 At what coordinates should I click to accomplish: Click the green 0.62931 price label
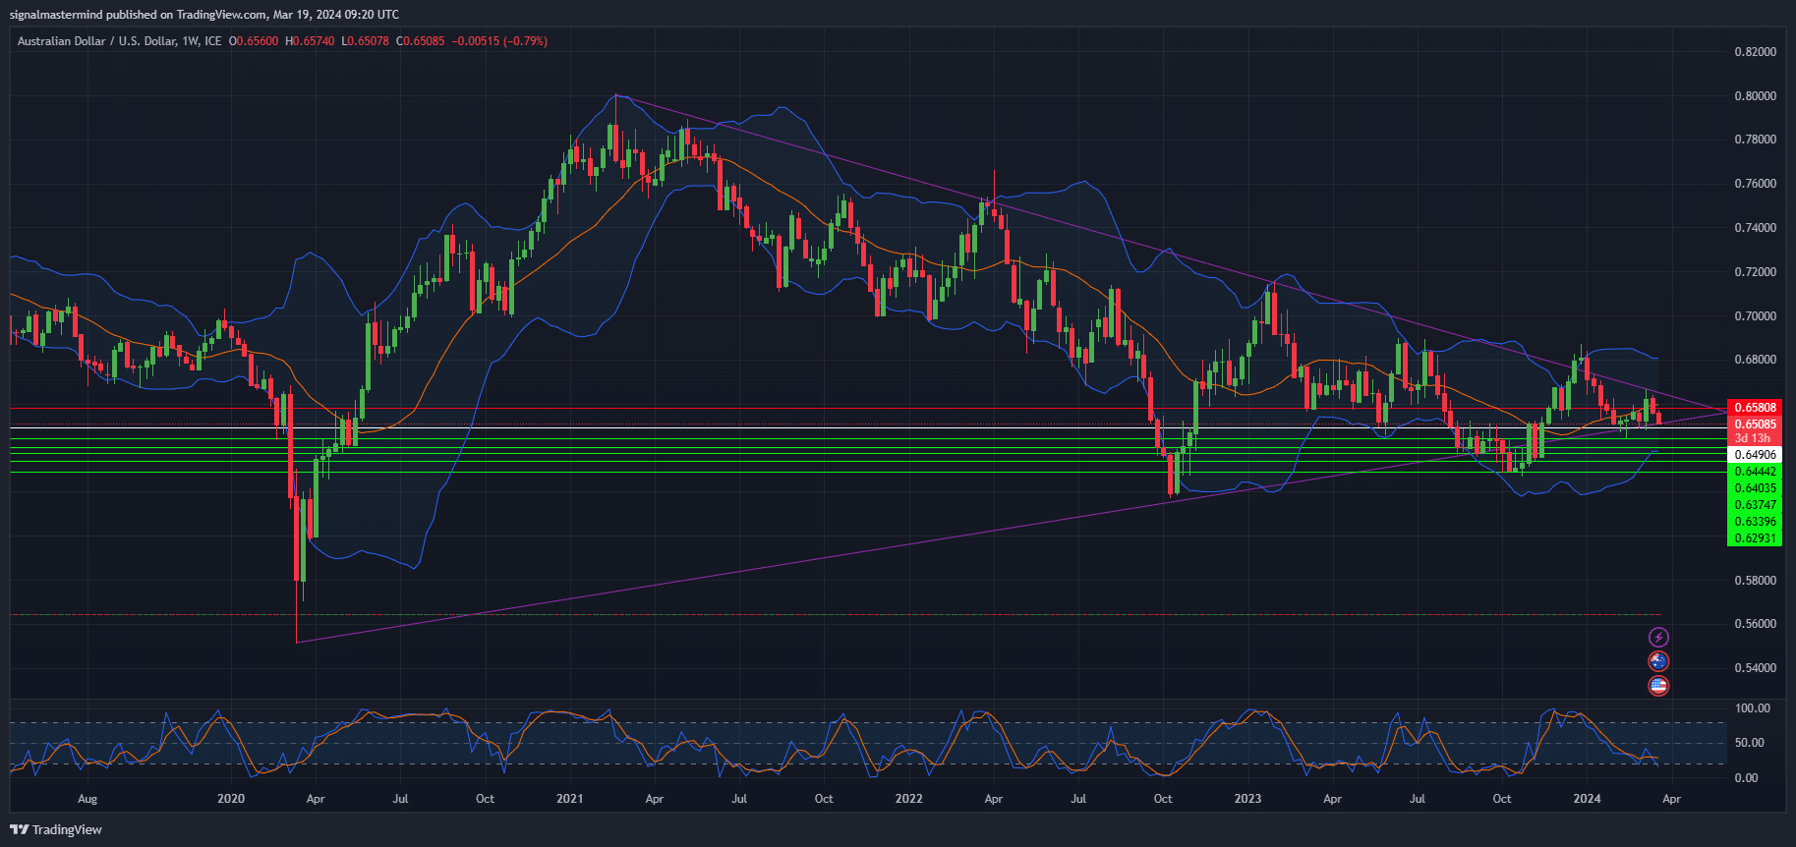point(1755,538)
